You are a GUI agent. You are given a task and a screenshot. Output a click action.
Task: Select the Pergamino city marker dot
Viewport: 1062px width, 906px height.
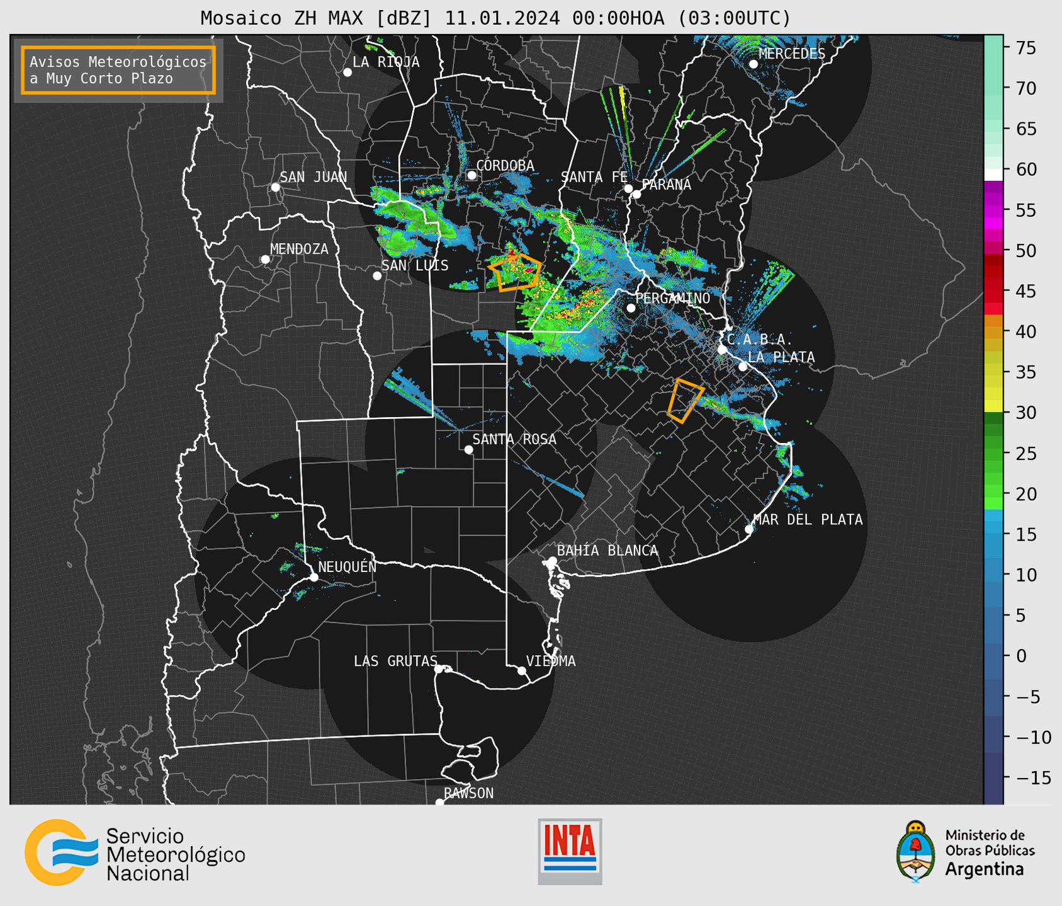[x=631, y=308]
